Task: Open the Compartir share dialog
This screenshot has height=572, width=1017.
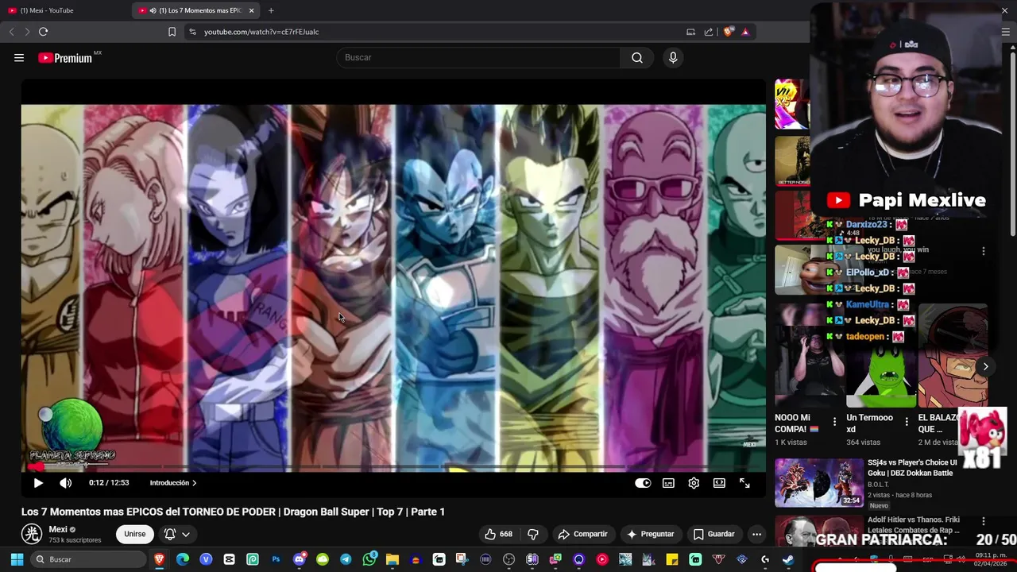Action: (x=582, y=534)
